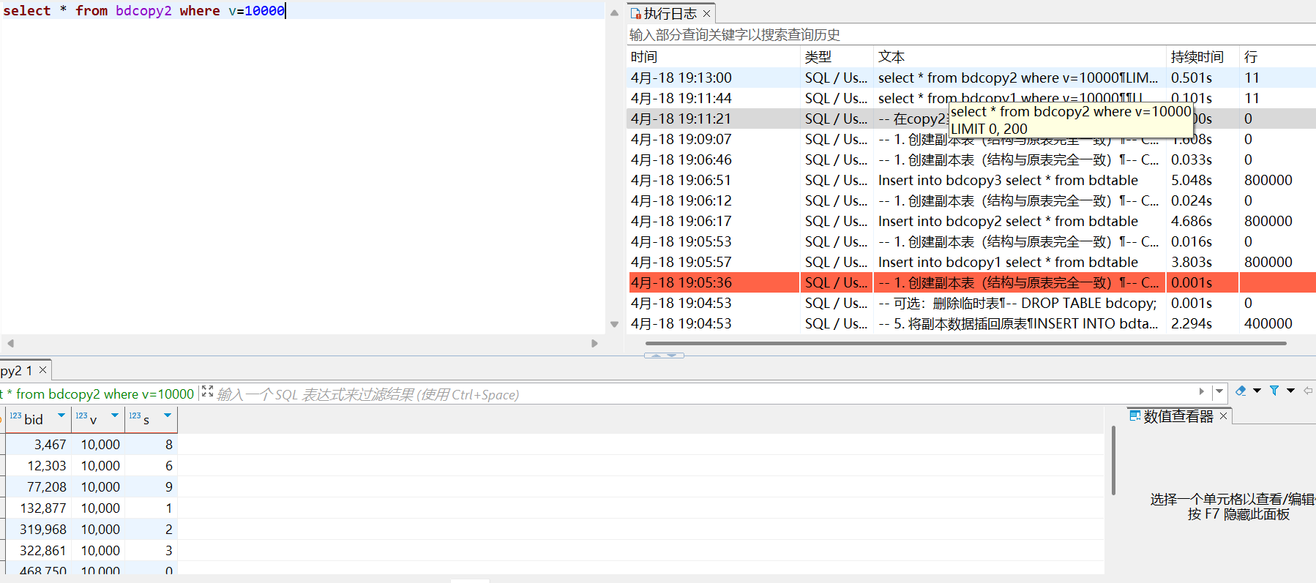Screen dimensions: 1316x583
Task: Close the 数值查看器 panel
Action: click(x=1223, y=416)
